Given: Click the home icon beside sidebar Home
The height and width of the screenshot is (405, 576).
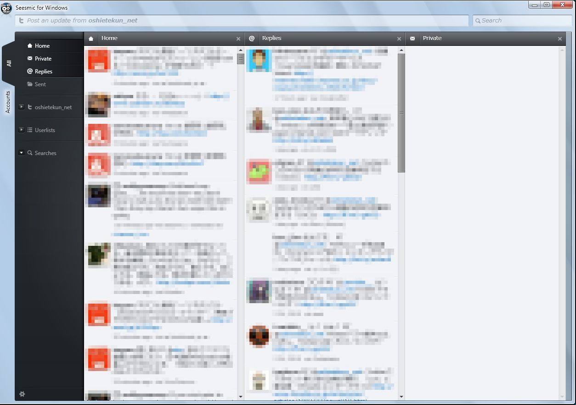Looking at the screenshot, I should [x=30, y=46].
